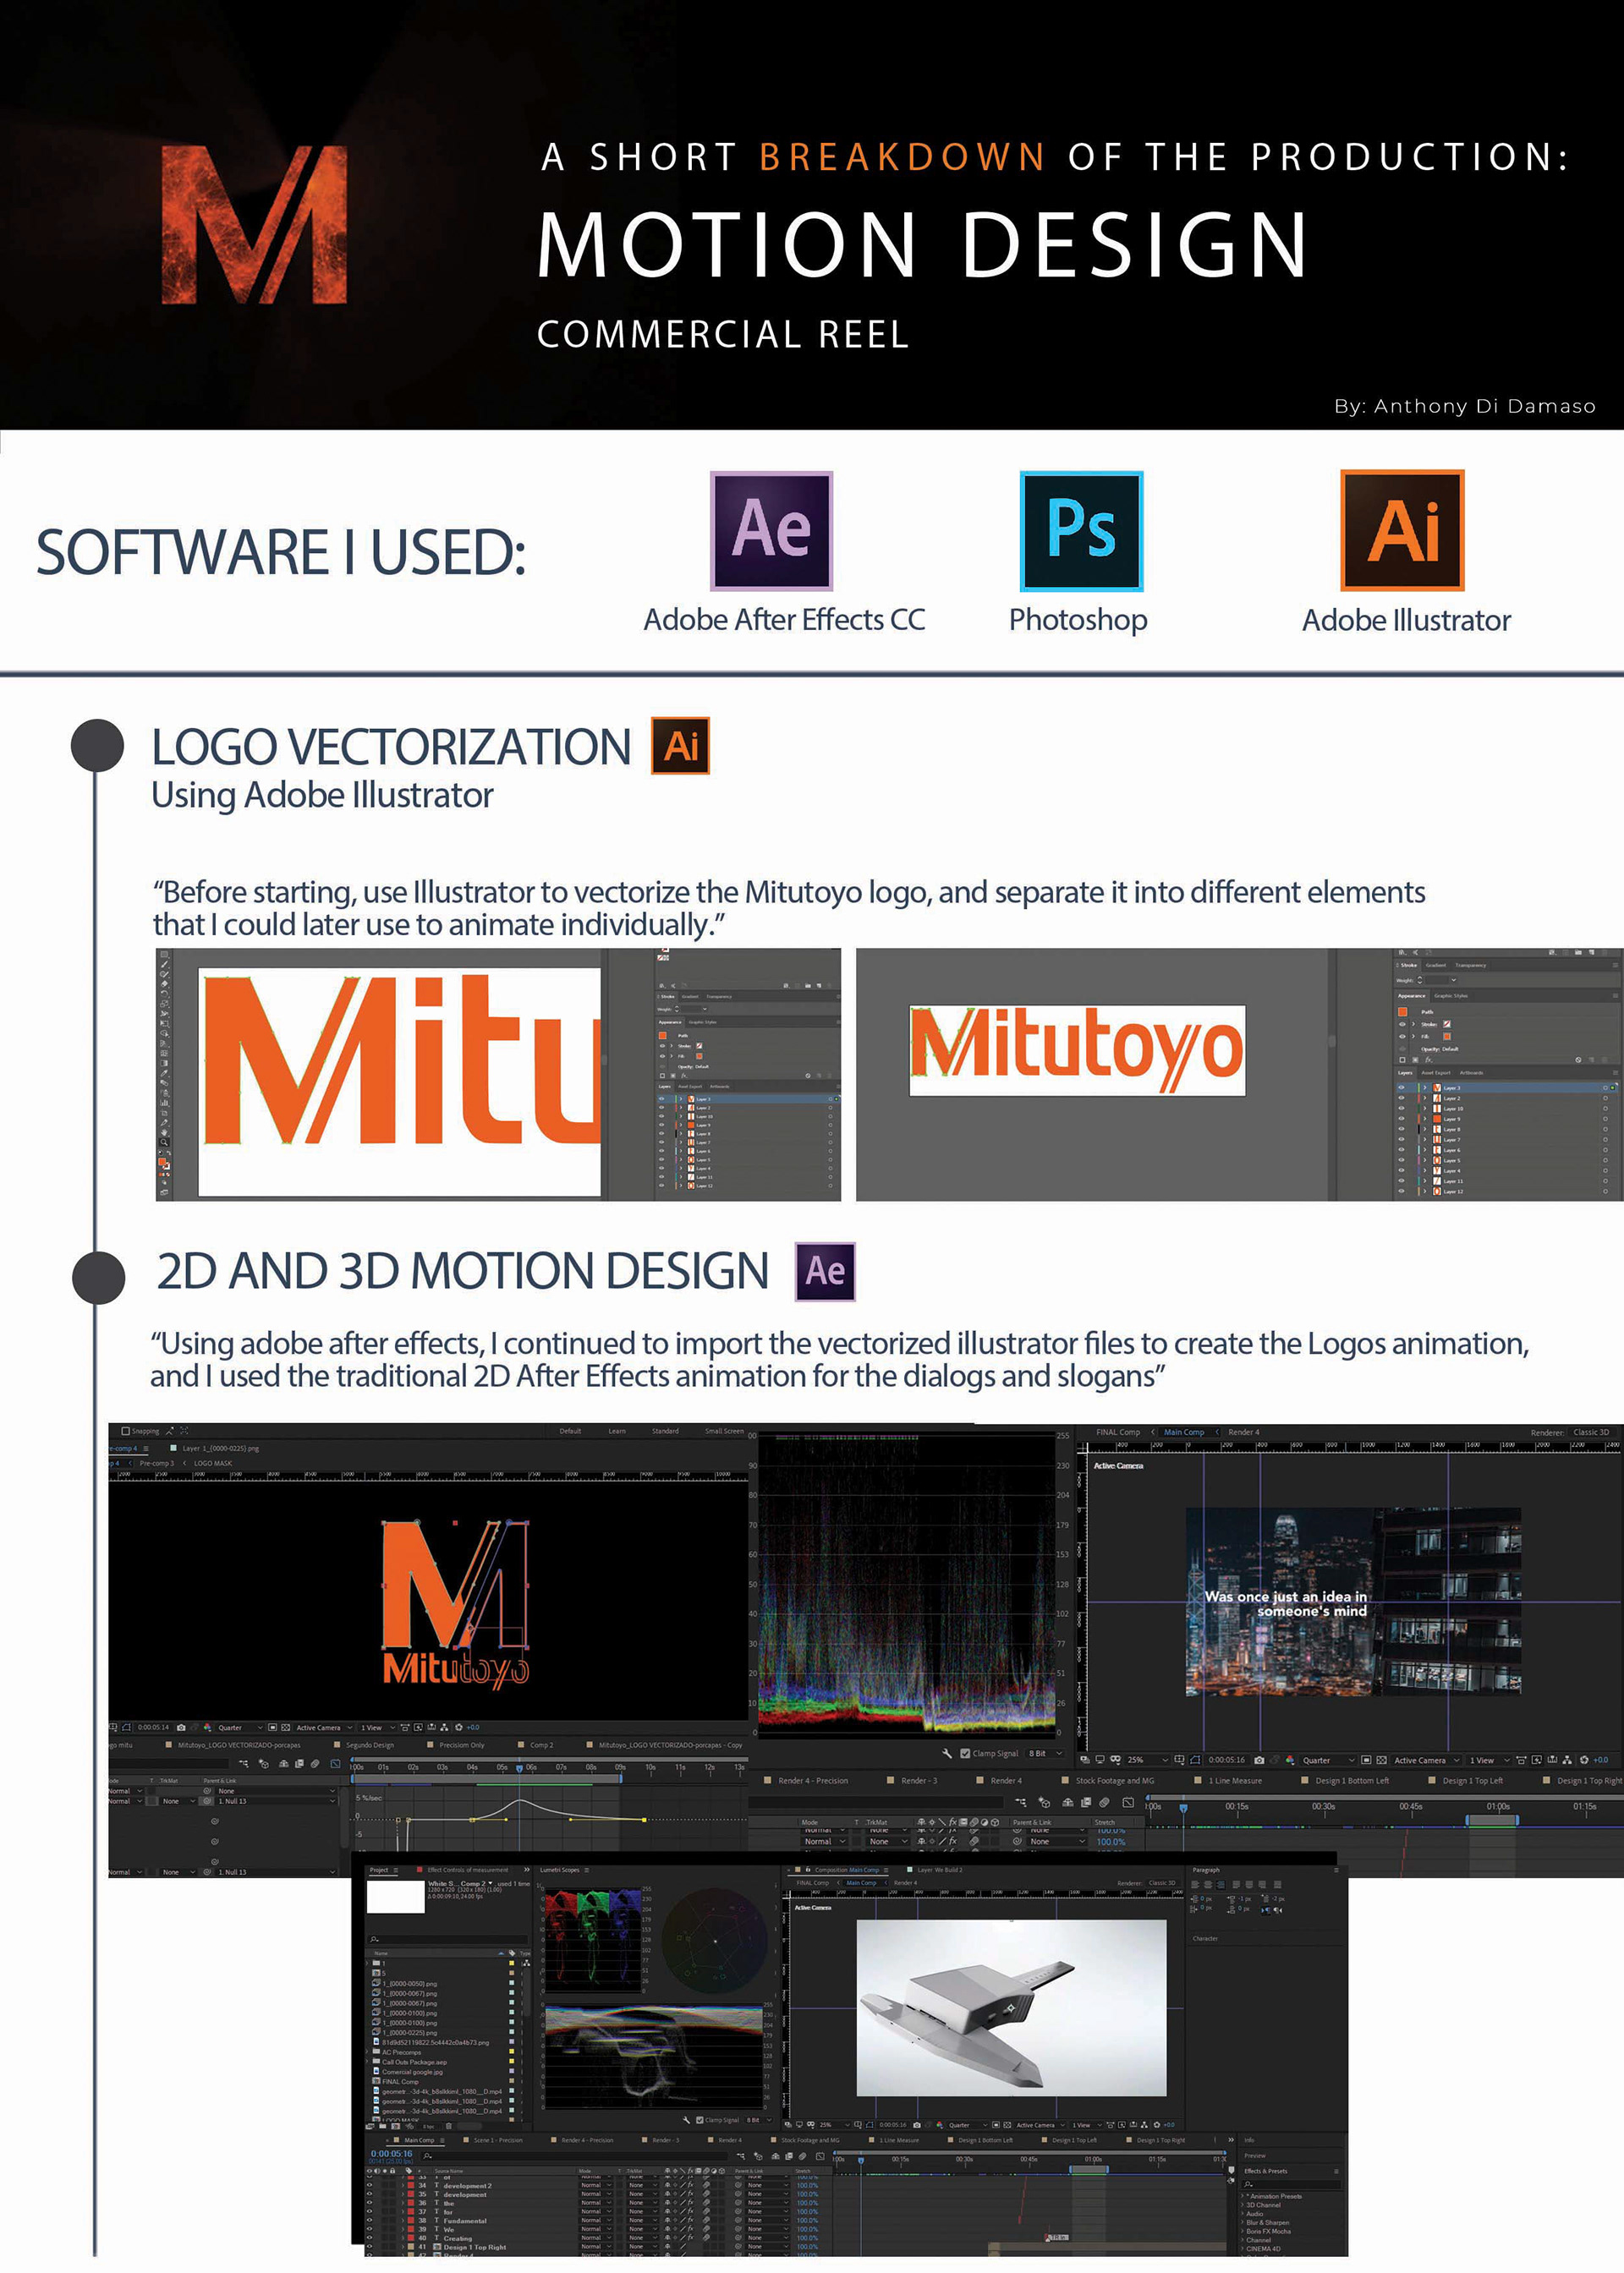1624x2273 pixels.
Task: Toggle the Snapping checkbox
Action: (x=126, y=1432)
